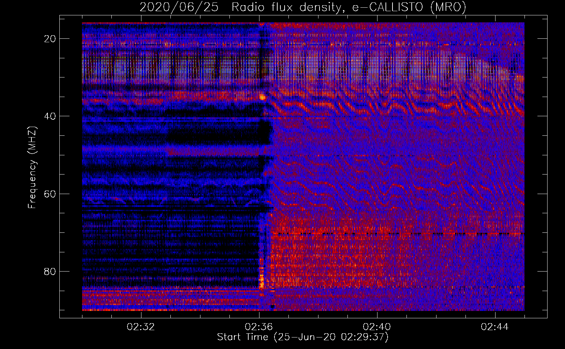565x349 pixels.
Task: Click the 'Start Time (25-Jun-20 02:29:37)' label
Action: point(303,337)
